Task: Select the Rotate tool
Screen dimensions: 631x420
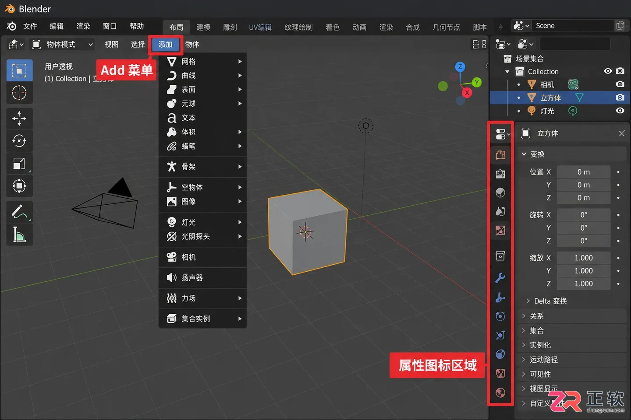Action: click(x=19, y=141)
